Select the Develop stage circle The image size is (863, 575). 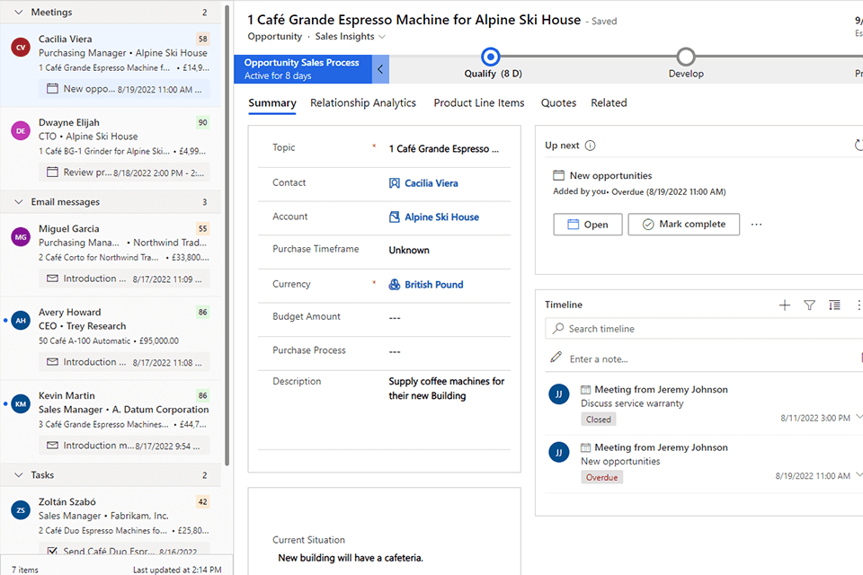click(686, 57)
